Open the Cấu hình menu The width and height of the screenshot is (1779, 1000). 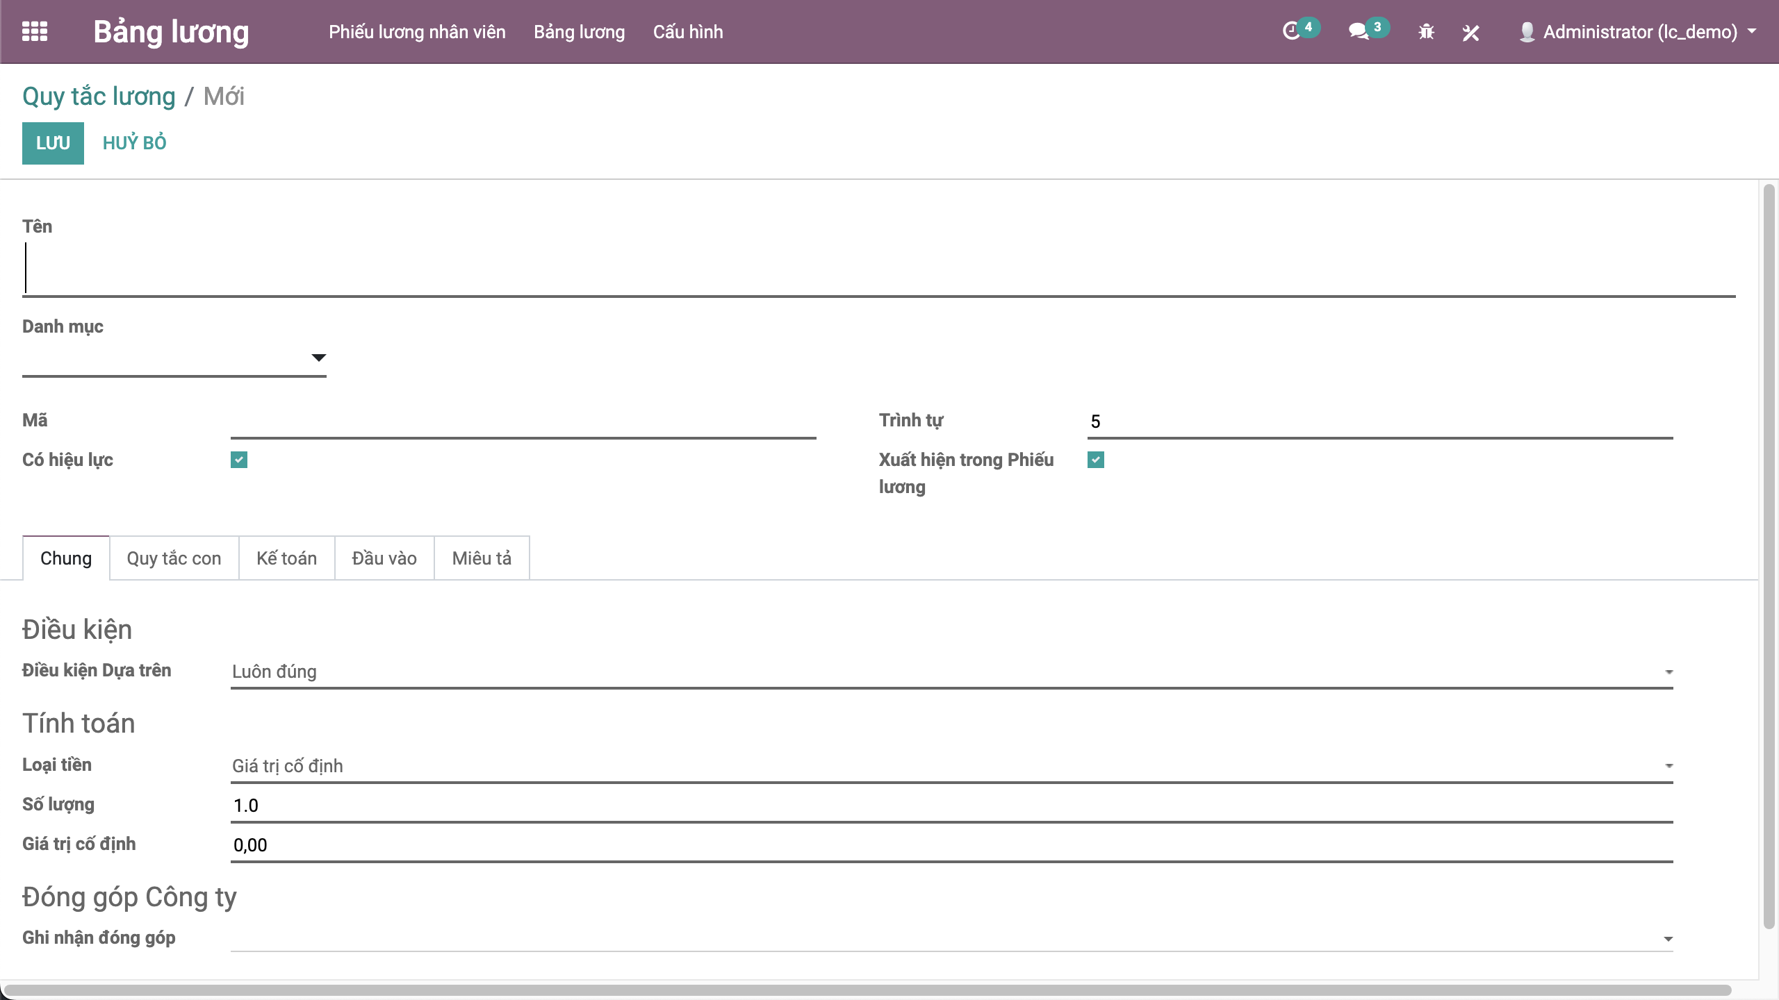[687, 32]
